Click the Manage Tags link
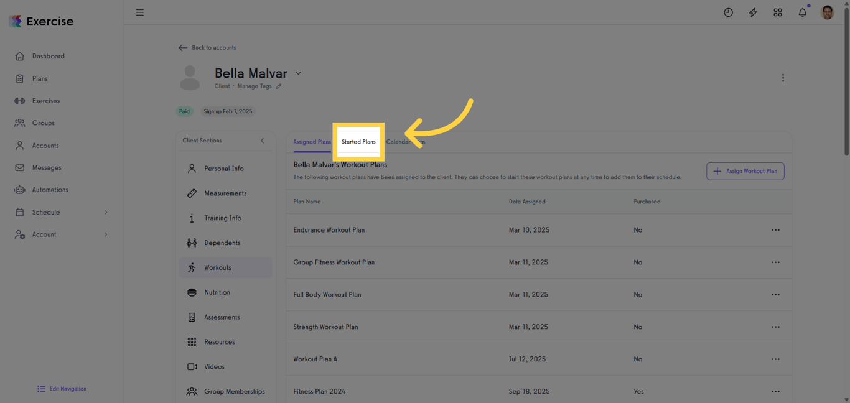This screenshot has height=403, width=850. click(x=255, y=86)
